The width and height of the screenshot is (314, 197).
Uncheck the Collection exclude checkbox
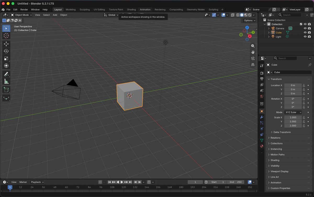click(301, 24)
